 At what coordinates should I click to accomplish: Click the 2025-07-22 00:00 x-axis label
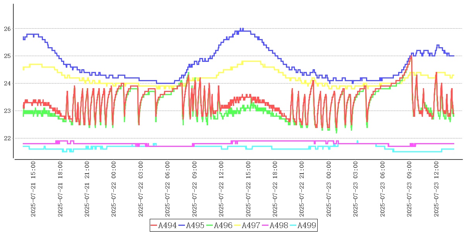[x=114, y=189]
